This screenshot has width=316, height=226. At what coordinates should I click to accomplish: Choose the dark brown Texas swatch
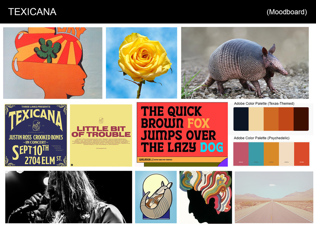301,119
